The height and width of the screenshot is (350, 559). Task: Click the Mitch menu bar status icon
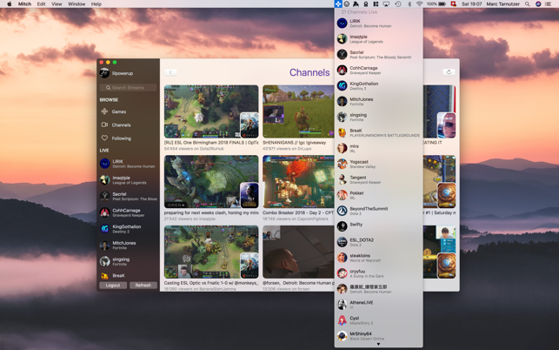click(x=338, y=4)
